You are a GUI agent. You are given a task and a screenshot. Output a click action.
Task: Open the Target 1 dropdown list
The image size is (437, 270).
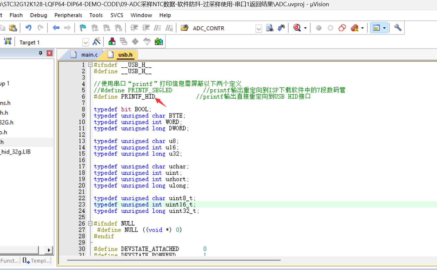tap(86, 42)
